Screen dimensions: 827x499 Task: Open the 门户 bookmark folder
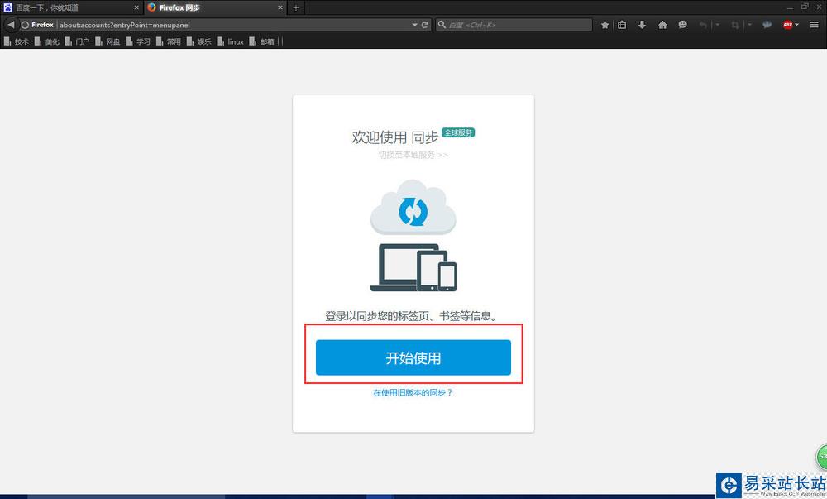(x=77, y=41)
